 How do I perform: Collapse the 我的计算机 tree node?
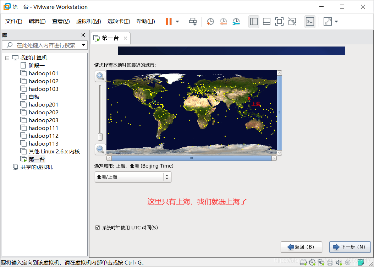7,58
